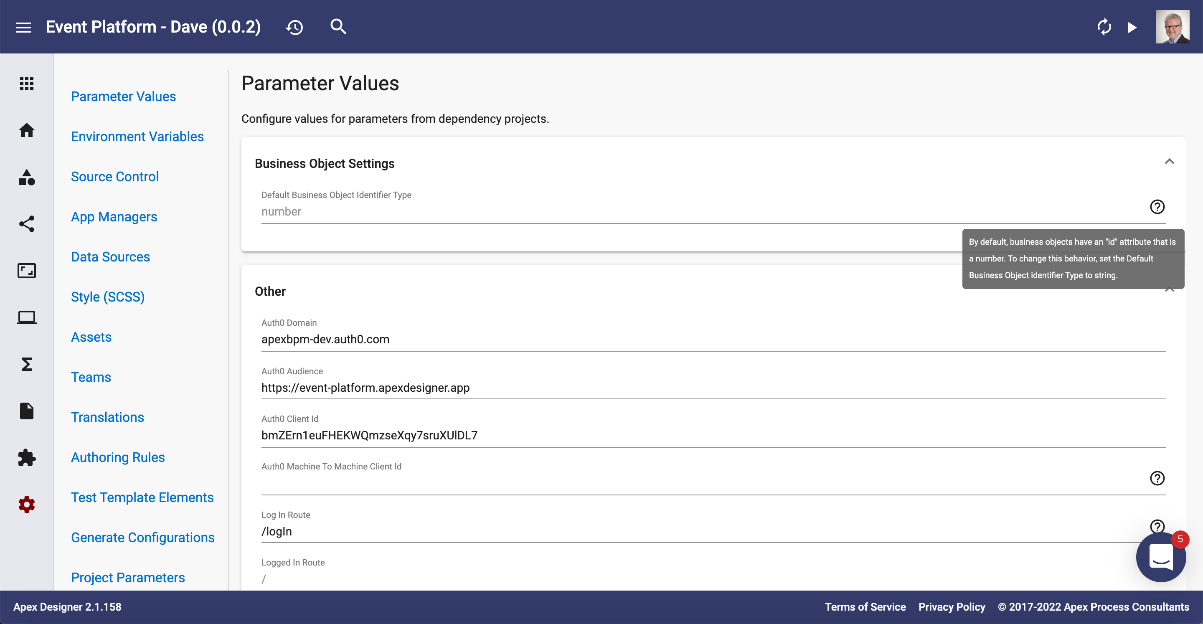Open the puzzle piece extensions icon

coord(27,457)
